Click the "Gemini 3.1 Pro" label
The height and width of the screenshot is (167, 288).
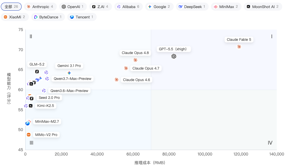pos(69,66)
